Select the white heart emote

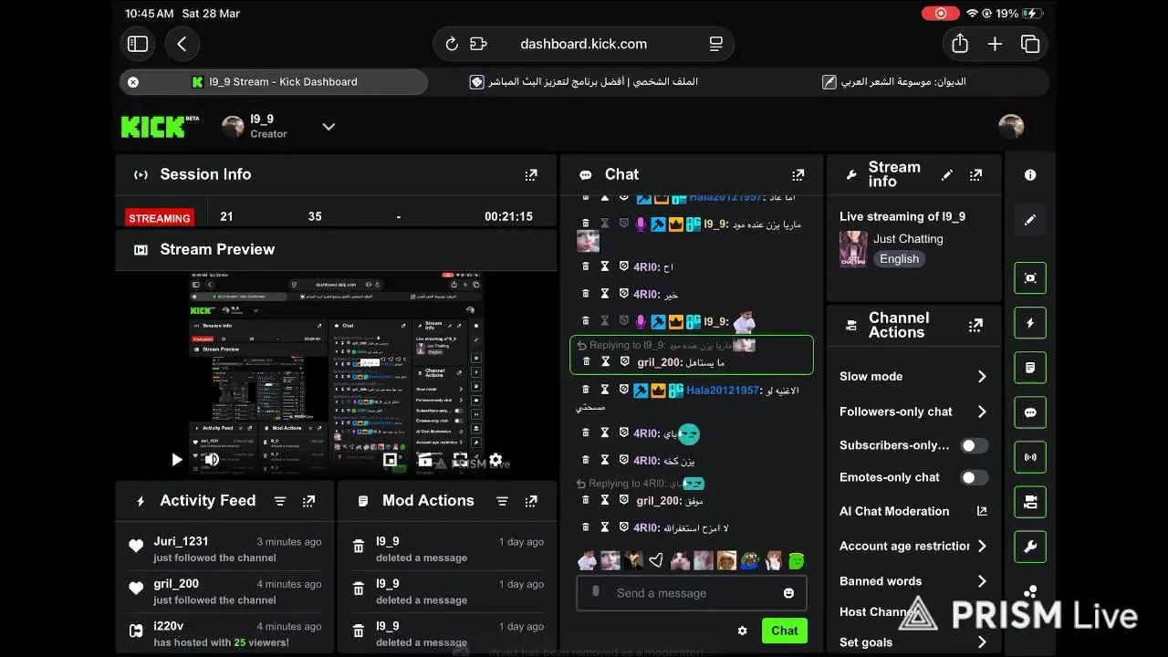click(x=657, y=560)
